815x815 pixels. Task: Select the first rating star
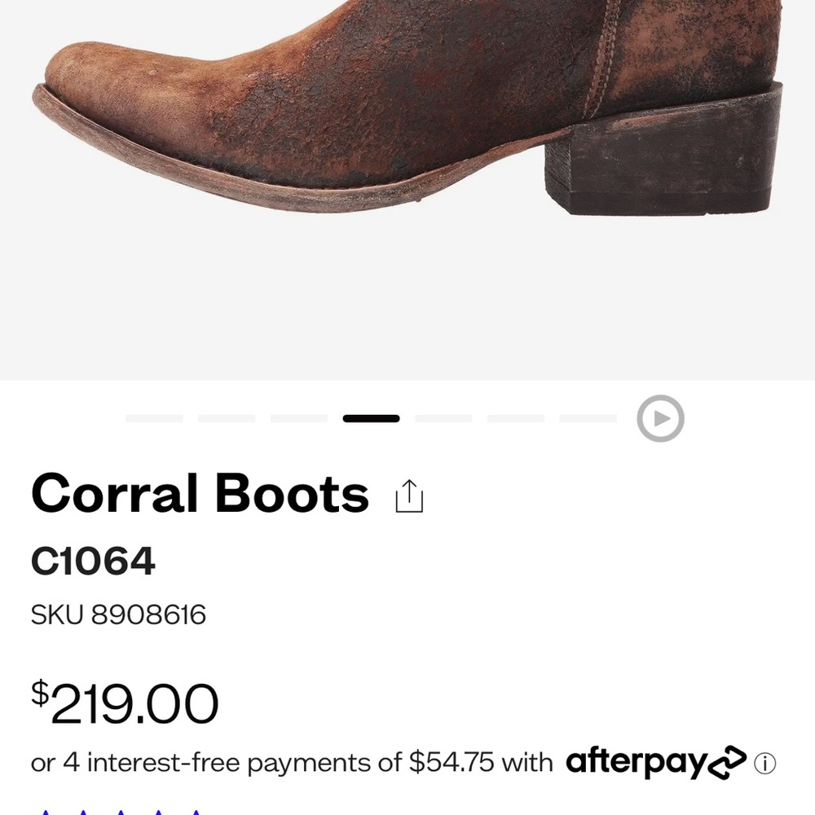45,811
